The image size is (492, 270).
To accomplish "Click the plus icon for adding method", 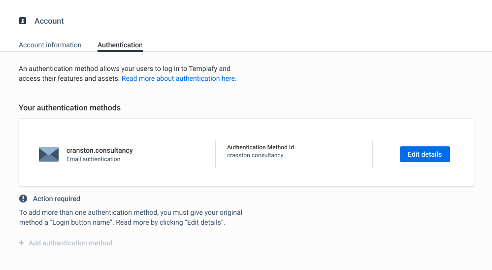I will pos(22,243).
